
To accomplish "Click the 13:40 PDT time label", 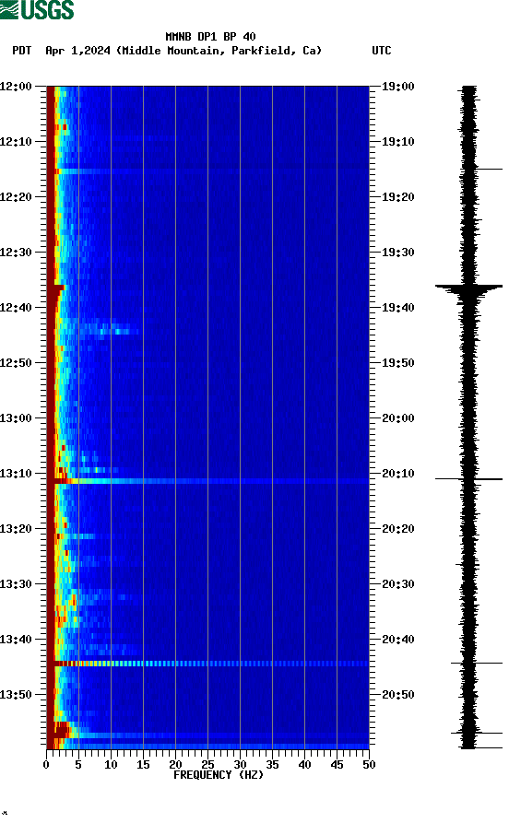I will [x=16, y=640].
